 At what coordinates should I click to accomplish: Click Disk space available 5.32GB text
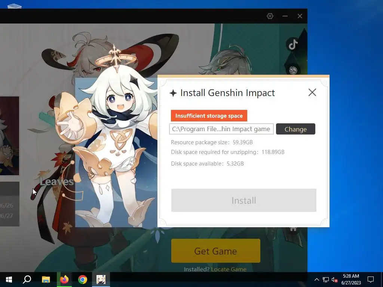[207, 164]
